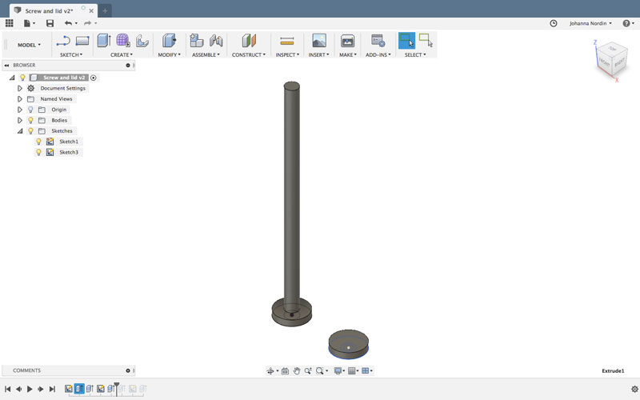
Task: Open the CONSTRUCT menu
Action: (x=249, y=54)
